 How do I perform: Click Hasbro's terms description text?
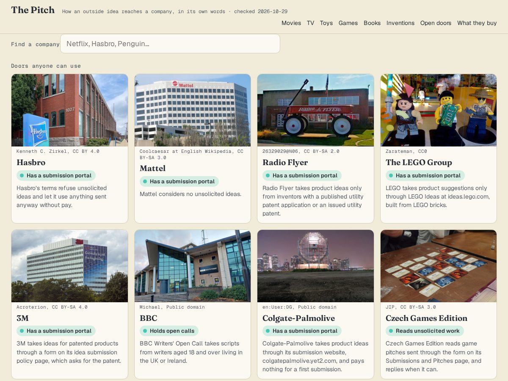tap(62, 196)
